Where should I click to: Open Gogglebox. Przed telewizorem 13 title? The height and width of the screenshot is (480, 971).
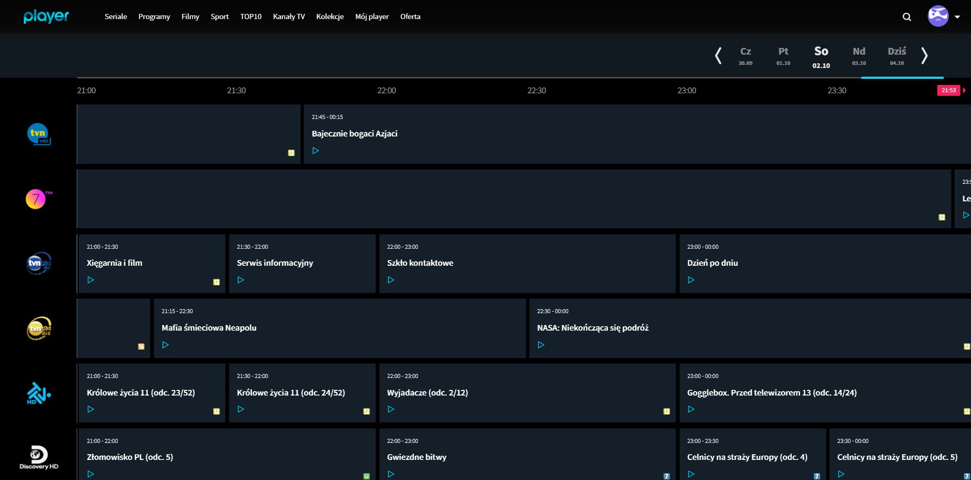(x=772, y=392)
